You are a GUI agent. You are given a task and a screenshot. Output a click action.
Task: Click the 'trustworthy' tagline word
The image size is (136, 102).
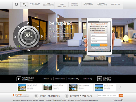(x=74, y=79)
